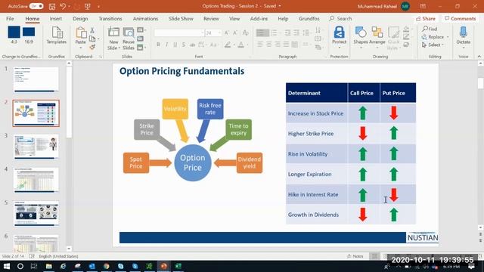Clear all formatting
The height and width of the screenshot is (272, 484).
[245, 32]
